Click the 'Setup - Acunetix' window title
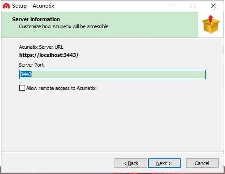The width and height of the screenshot is (225, 174). (33, 6)
